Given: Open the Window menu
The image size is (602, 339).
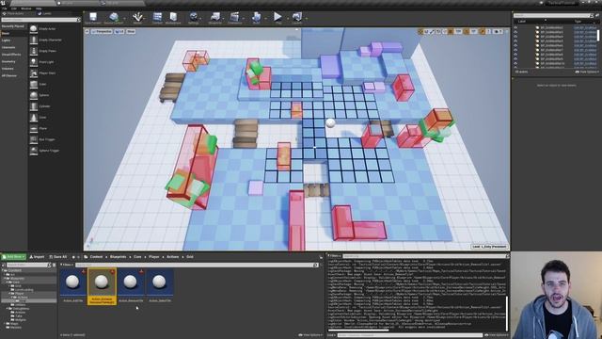Looking at the screenshot, I should coord(26,8).
